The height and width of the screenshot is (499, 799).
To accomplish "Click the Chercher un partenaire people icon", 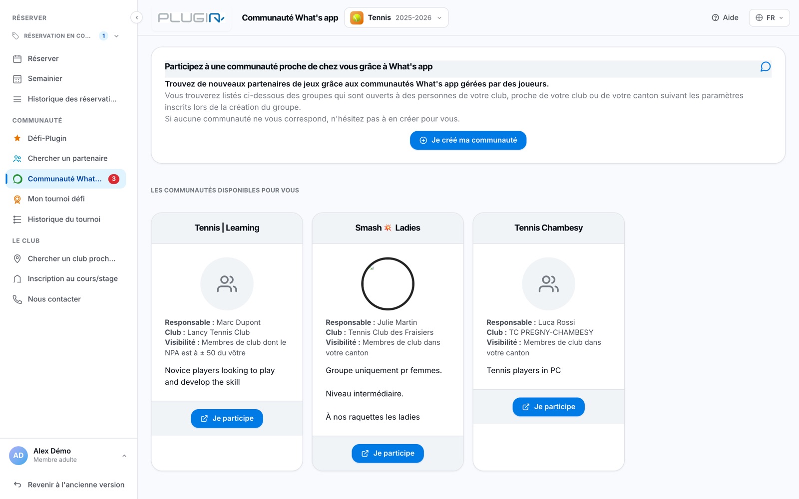I will [x=17, y=159].
